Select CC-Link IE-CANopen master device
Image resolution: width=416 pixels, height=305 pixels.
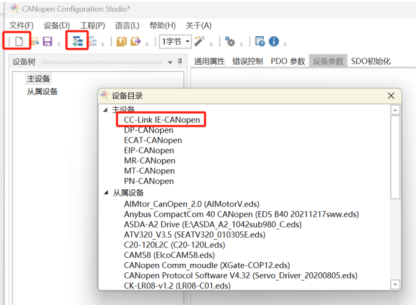pos(162,120)
